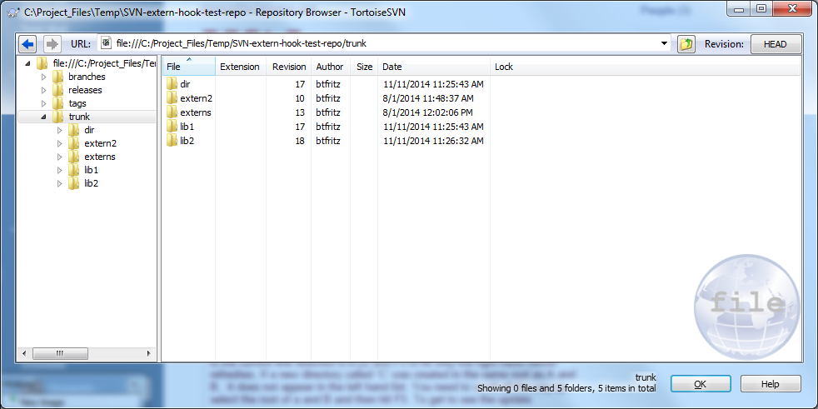The width and height of the screenshot is (818, 409).
Task: Click TortoiseSVN icon in title bar
Action: [14, 12]
